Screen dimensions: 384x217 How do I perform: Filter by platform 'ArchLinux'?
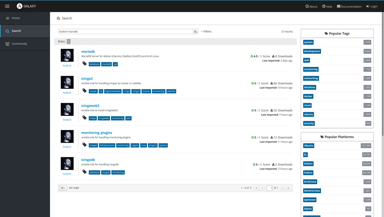pos(310,182)
